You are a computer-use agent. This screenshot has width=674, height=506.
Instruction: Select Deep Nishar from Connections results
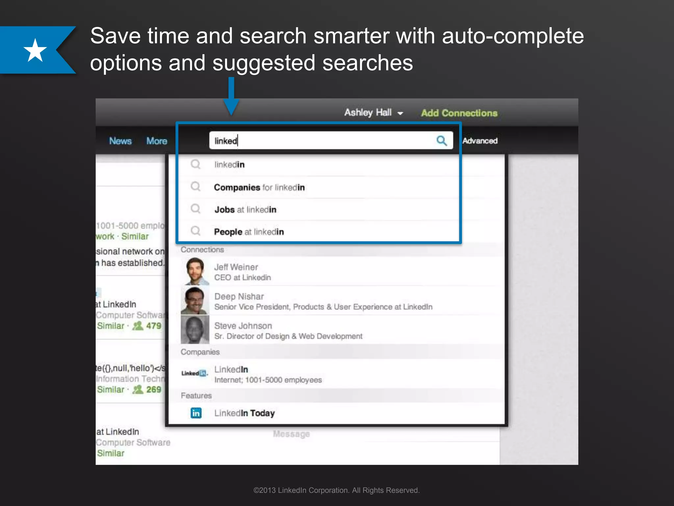point(239,296)
